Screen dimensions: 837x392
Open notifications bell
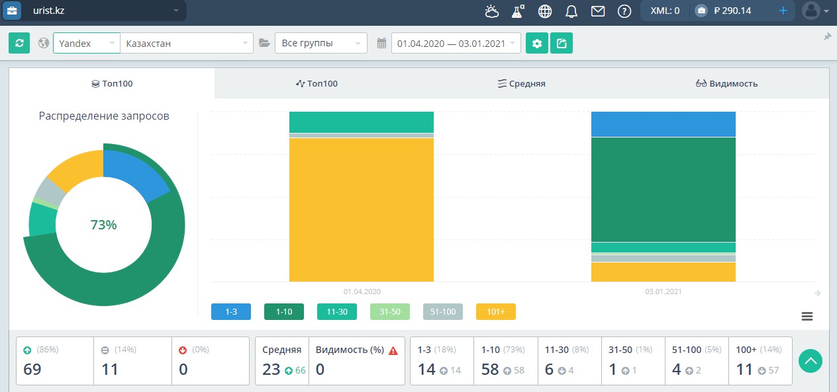(571, 11)
